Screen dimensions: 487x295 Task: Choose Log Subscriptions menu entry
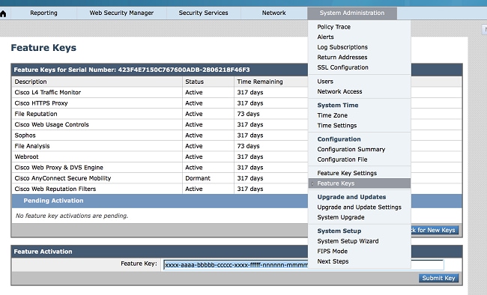[x=342, y=47]
